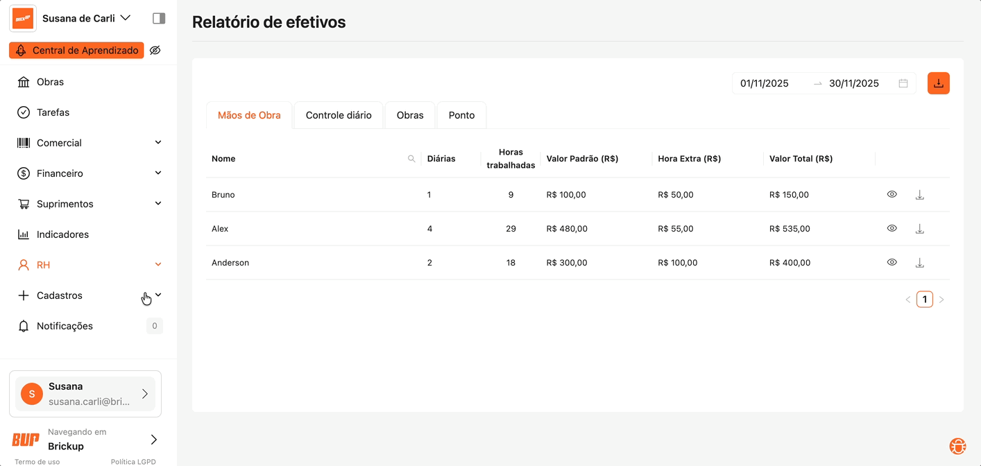Open the bug support icon bottom right
Viewport: 981px width, 466px height.
(x=957, y=446)
